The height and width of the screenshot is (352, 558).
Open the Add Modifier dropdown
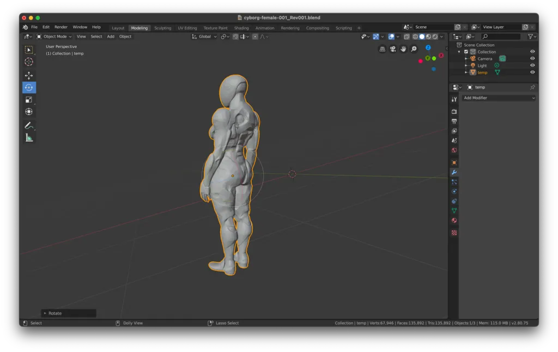click(x=499, y=98)
